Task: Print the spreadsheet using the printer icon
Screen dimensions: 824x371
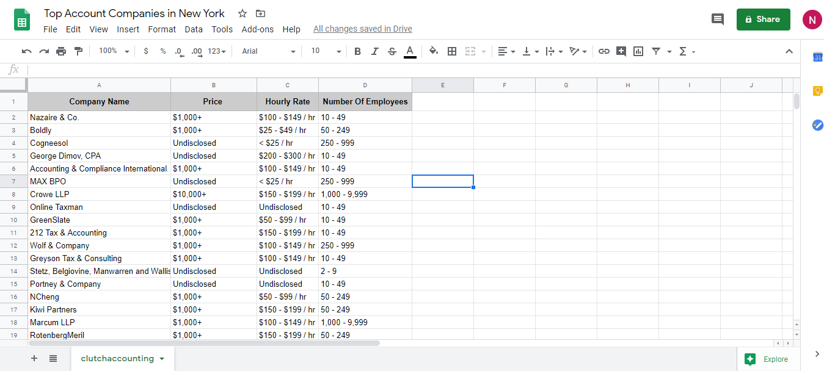Action: point(61,51)
